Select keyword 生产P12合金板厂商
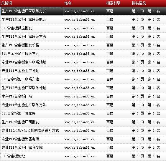166x161 pixels. click(x=17, y=97)
